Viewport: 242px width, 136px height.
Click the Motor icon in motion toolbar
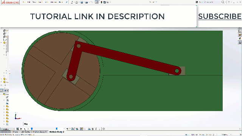point(89,129)
